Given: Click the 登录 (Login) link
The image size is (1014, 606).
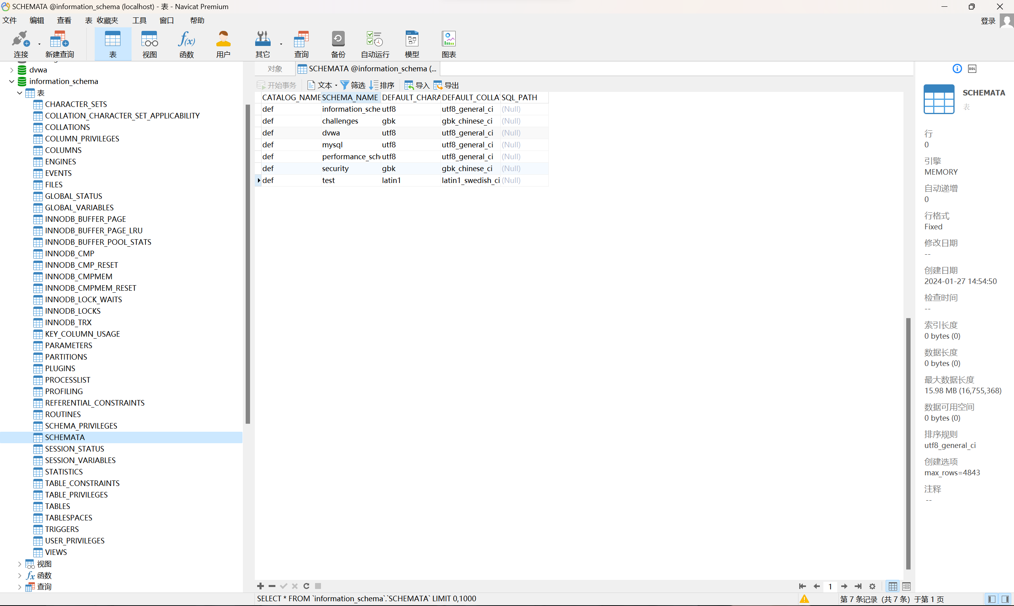Looking at the screenshot, I should coord(988,21).
